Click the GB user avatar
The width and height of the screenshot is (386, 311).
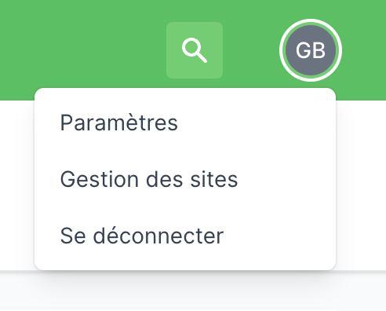pos(311,50)
